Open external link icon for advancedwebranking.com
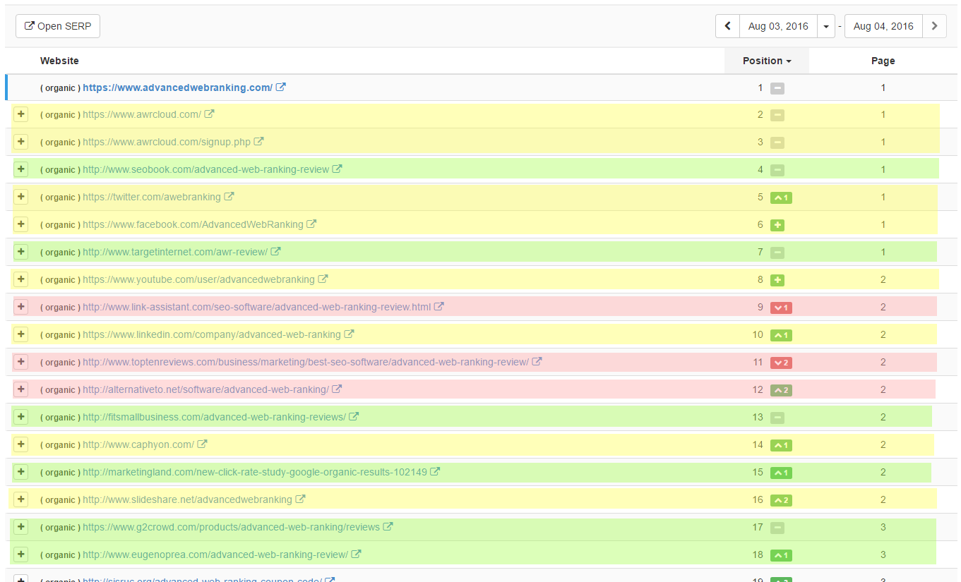The width and height of the screenshot is (961, 582). click(281, 87)
